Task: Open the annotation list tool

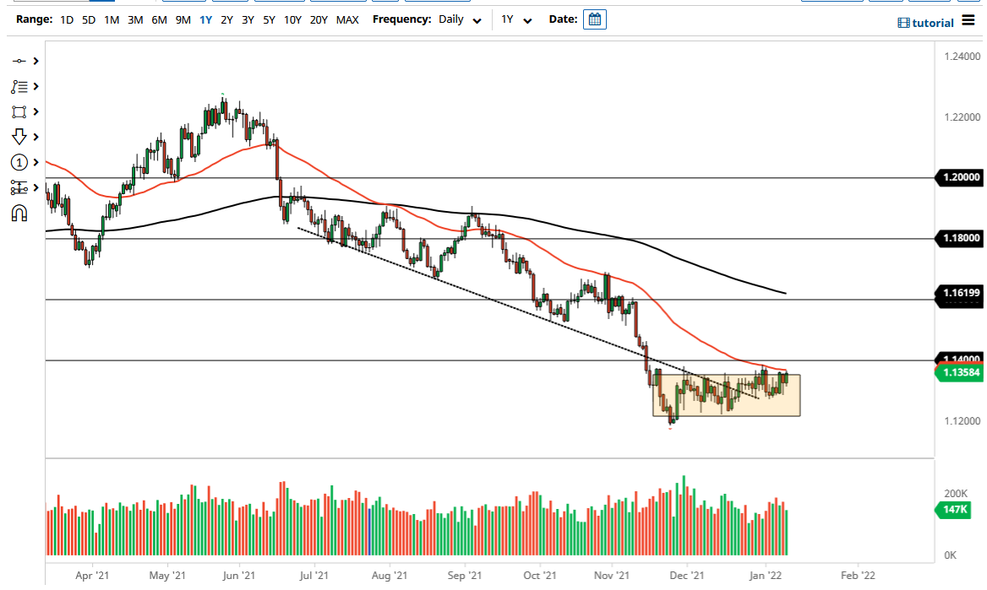Action: 21,86
